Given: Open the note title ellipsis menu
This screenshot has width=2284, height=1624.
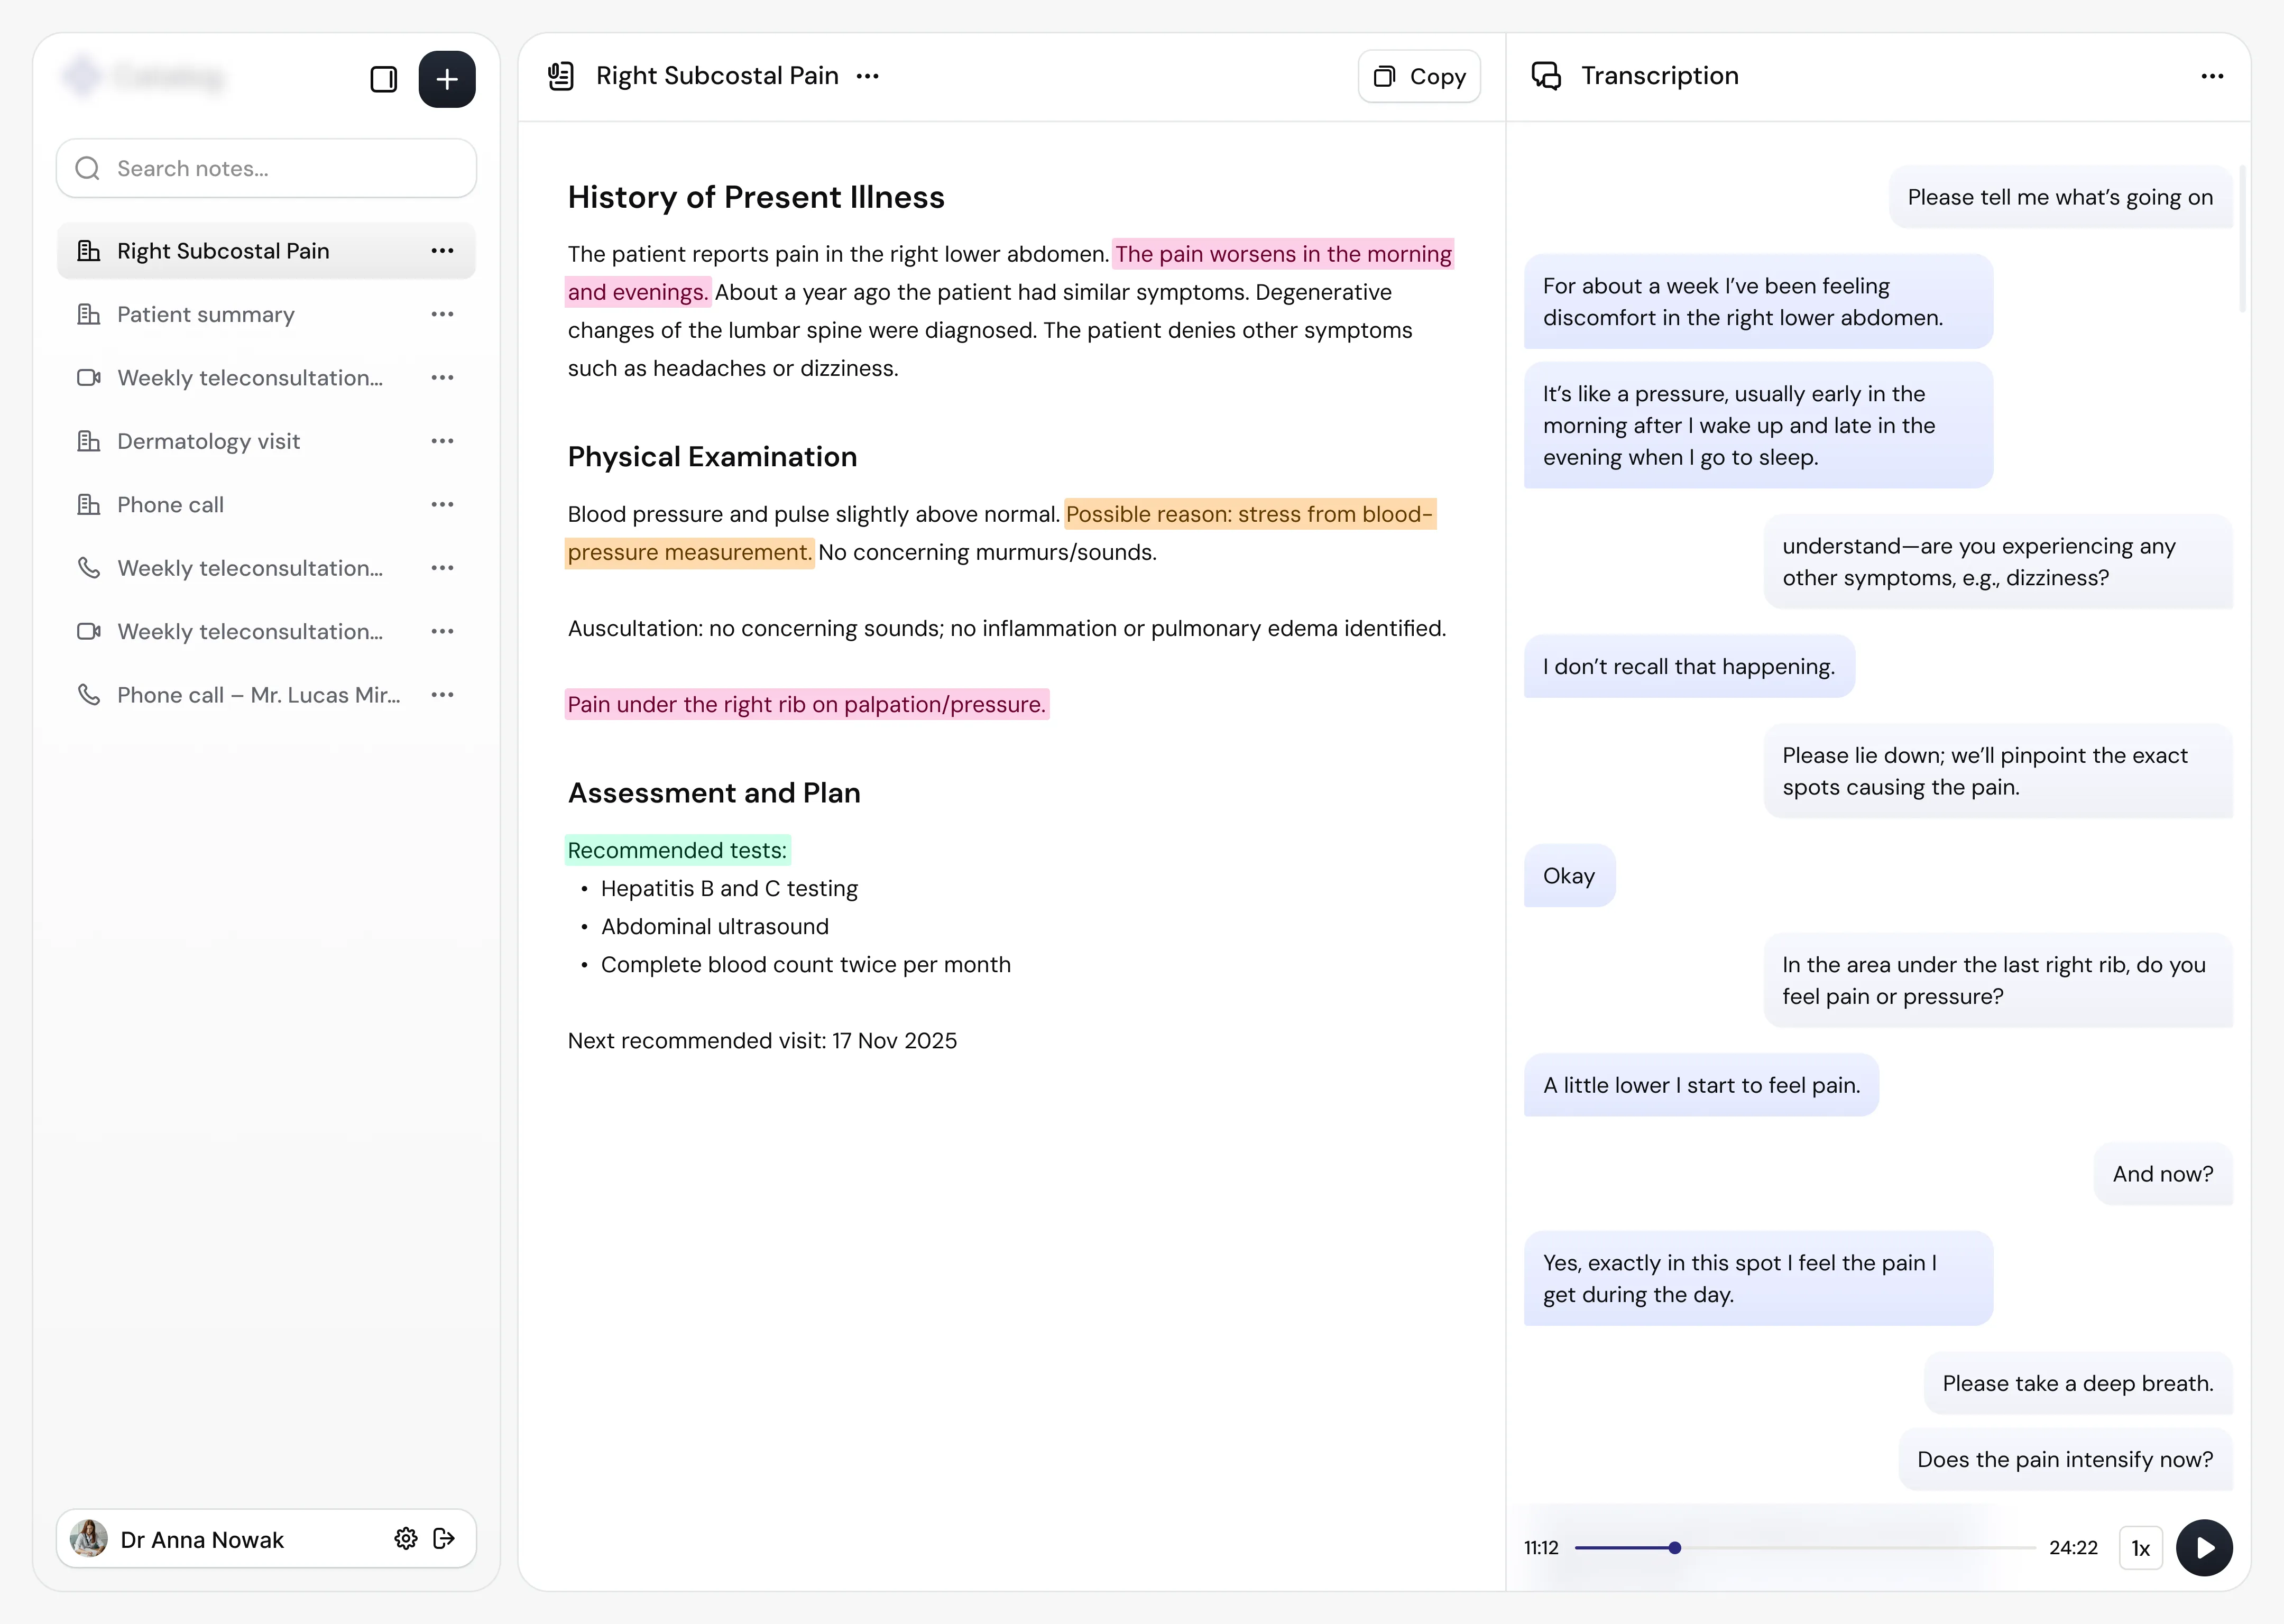Looking at the screenshot, I should tap(868, 75).
